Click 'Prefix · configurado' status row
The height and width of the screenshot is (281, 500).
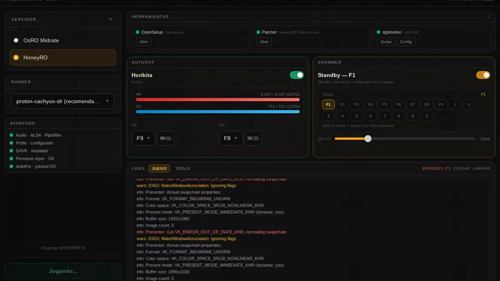(x=31, y=143)
